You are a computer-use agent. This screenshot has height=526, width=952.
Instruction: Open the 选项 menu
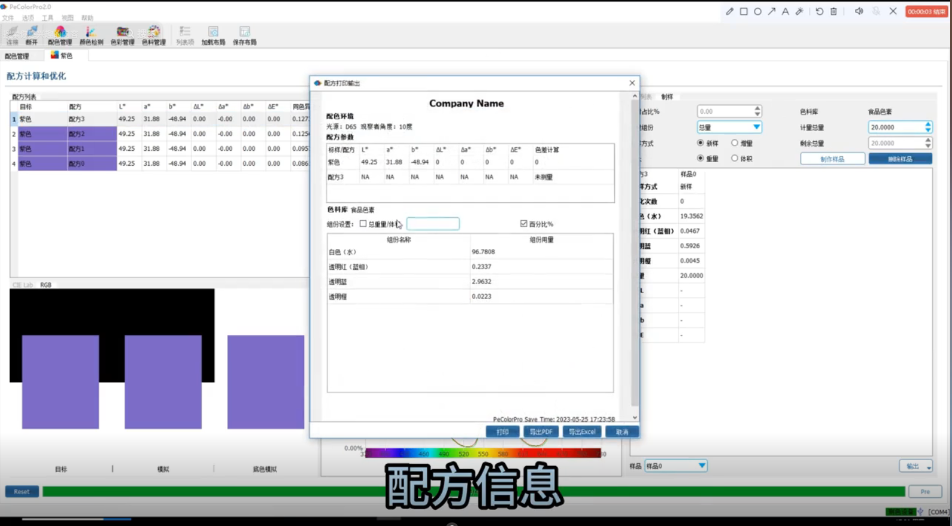pyautogui.click(x=28, y=18)
